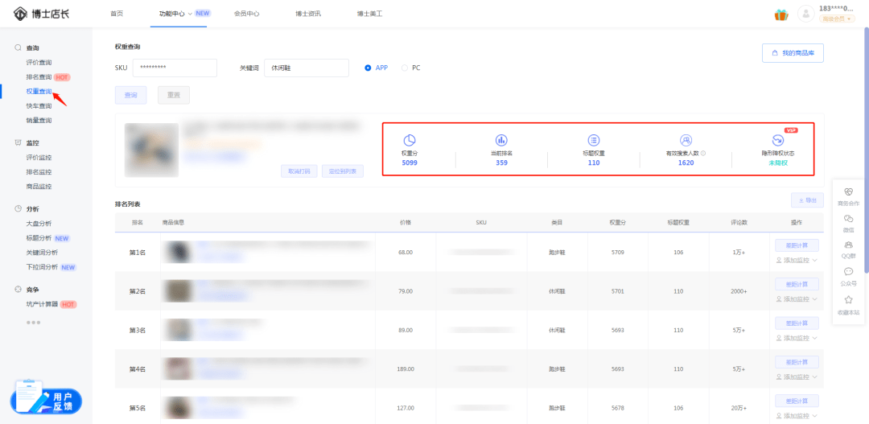Select the APP radio option

coord(368,68)
